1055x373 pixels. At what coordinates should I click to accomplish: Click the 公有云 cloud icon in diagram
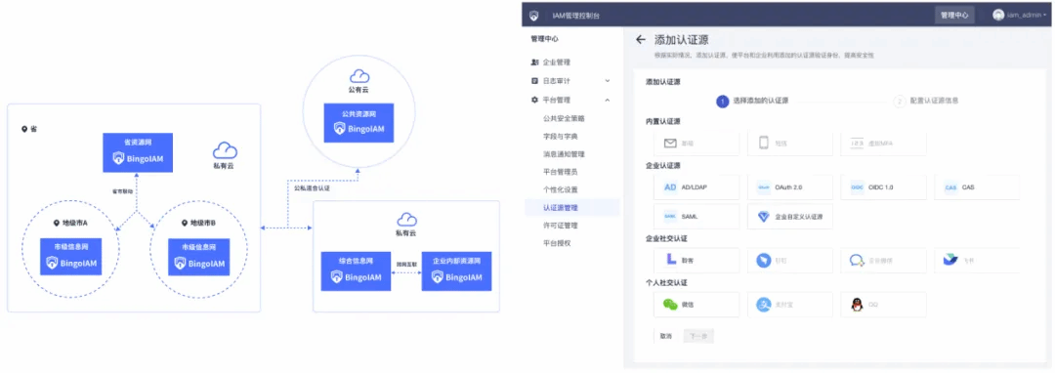[359, 76]
